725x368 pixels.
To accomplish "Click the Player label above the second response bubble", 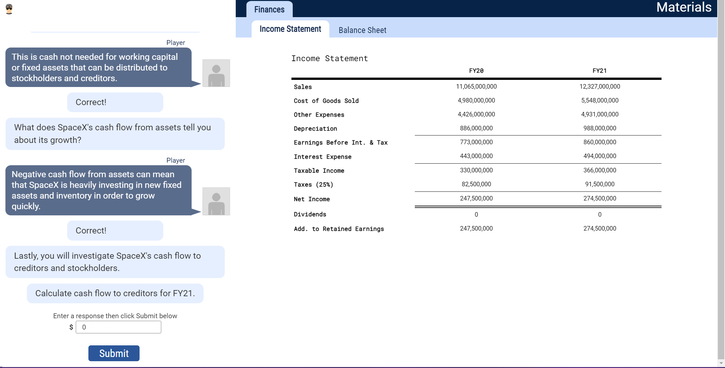I will pyautogui.click(x=175, y=160).
